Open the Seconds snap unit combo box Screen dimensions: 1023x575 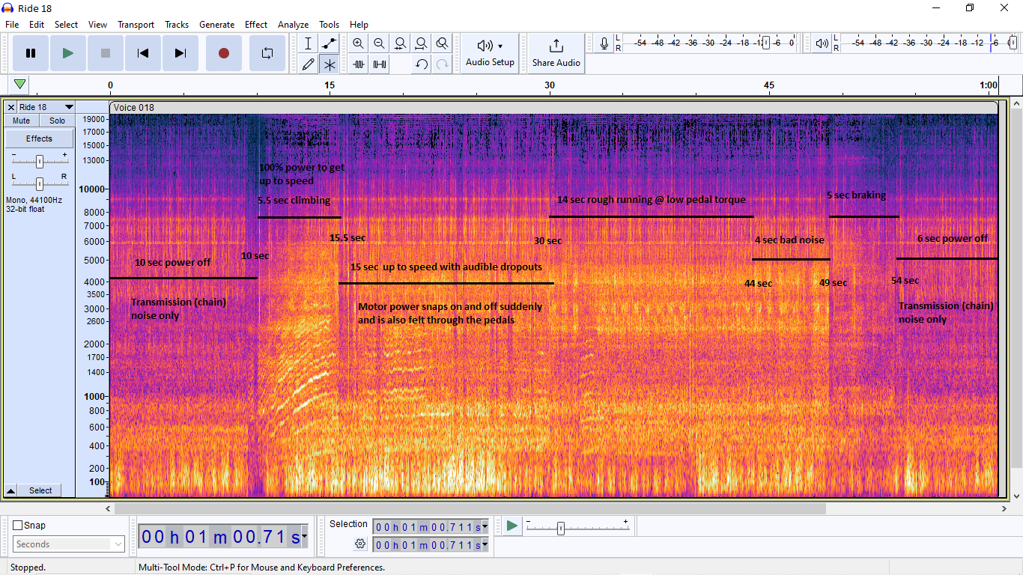pos(68,544)
